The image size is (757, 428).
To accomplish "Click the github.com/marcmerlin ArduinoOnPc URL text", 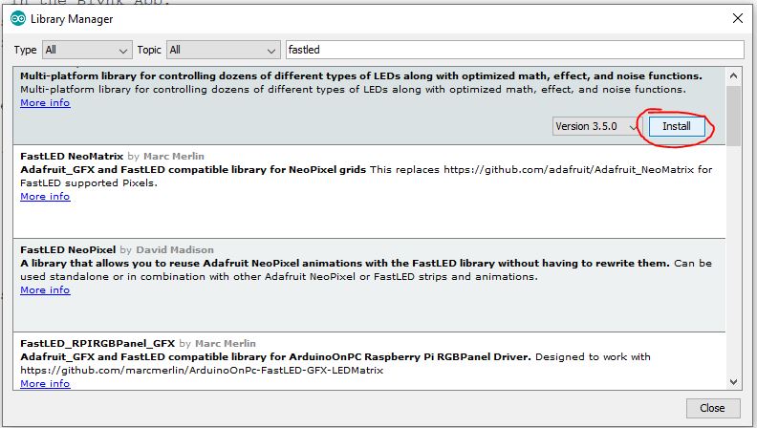I will point(202,371).
